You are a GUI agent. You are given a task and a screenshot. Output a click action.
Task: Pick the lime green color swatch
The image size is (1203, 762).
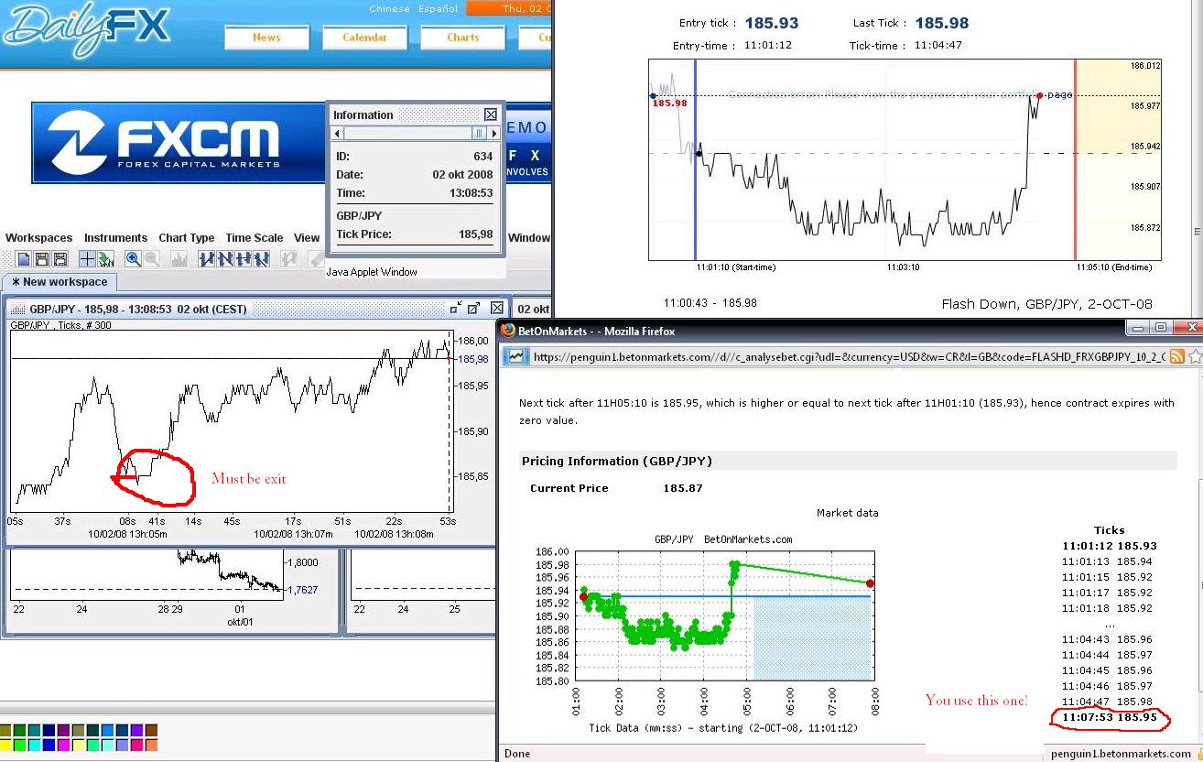pyautogui.click(x=19, y=745)
